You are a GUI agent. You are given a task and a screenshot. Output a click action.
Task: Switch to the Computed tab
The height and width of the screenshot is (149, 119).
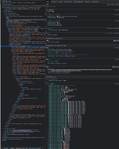(x=54, y=2)
